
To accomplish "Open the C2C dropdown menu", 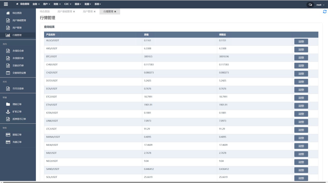I will (x=68, y=4).
